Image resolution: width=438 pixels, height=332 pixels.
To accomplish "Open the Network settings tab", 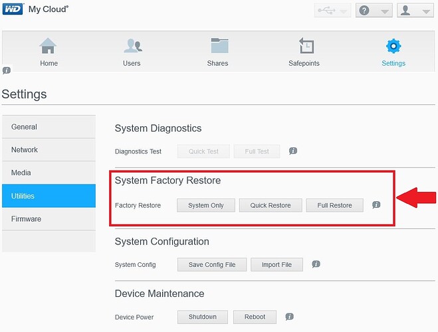I will [49, 150].
